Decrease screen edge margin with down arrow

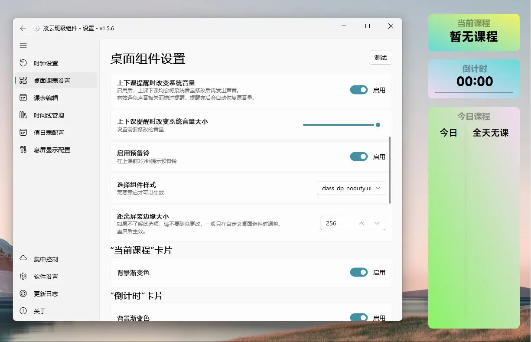377,223
